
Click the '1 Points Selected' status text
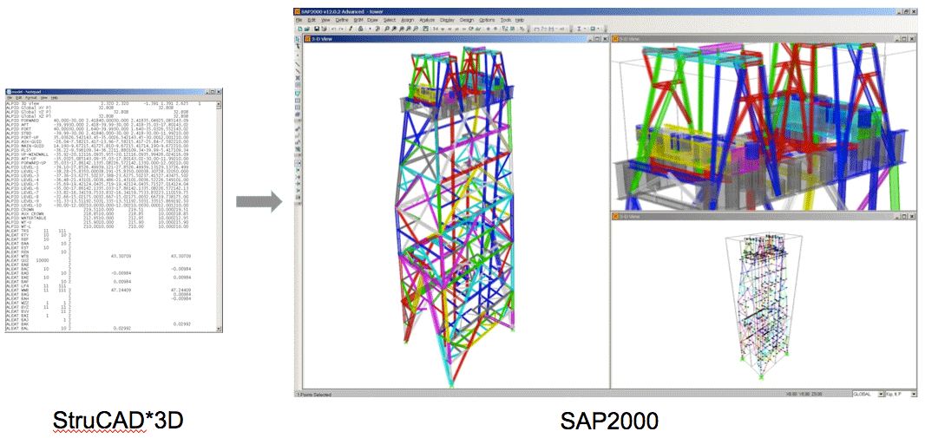pos(313,395)
